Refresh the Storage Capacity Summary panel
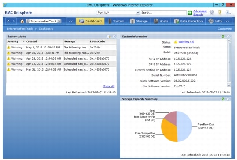237x160 pixels. pos(223,99)
